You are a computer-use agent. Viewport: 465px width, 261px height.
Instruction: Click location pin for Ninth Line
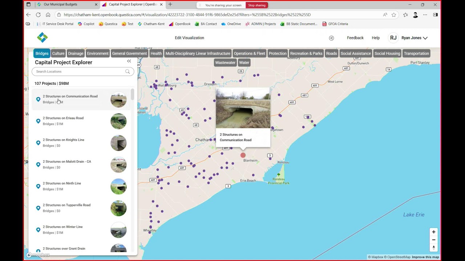(x=38, y=186)
